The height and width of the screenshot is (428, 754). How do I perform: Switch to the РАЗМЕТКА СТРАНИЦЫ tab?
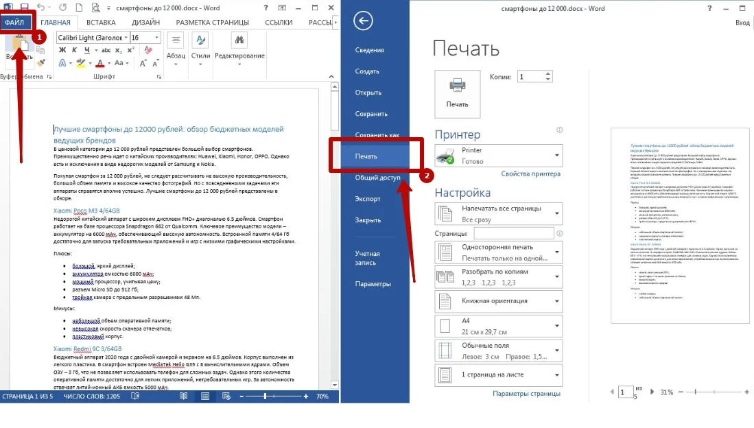(x=213, y=22)
